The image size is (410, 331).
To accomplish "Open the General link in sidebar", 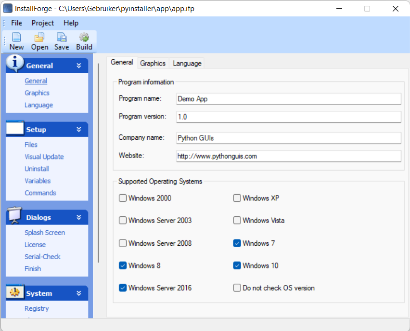I will 36,81.
